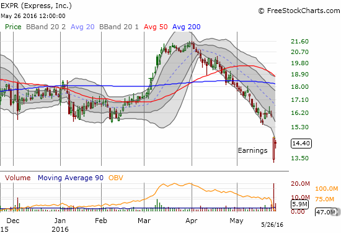Viewport: 341px width, 233px height.
Task: Select the BBand 20 2 legend label
Action: click(46, 27)
